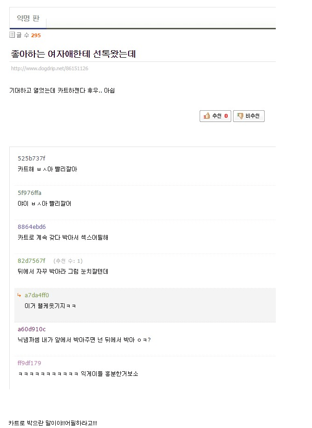Click the 추천 count number 0
Screen dimensions: 312x428
click(226, 116)
